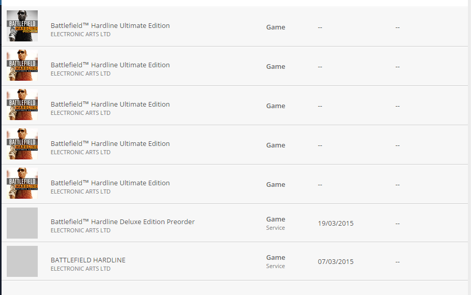
Task: Click ELECTRONIC ARTS LTD under BATTLEFIELD HARDLINE
Action: (81, 269)
